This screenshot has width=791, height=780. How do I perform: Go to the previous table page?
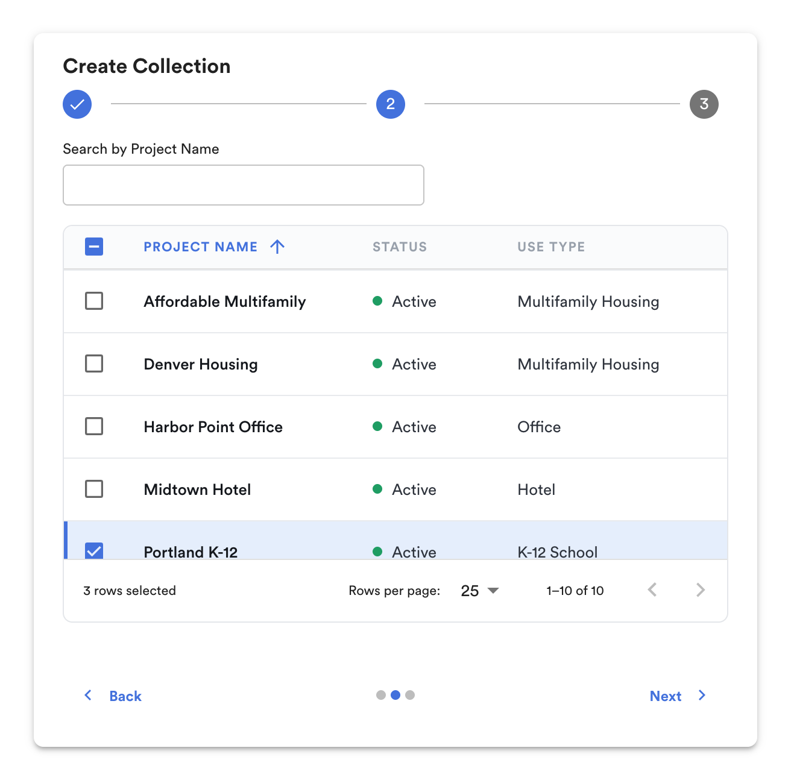[x=652, y=590]
